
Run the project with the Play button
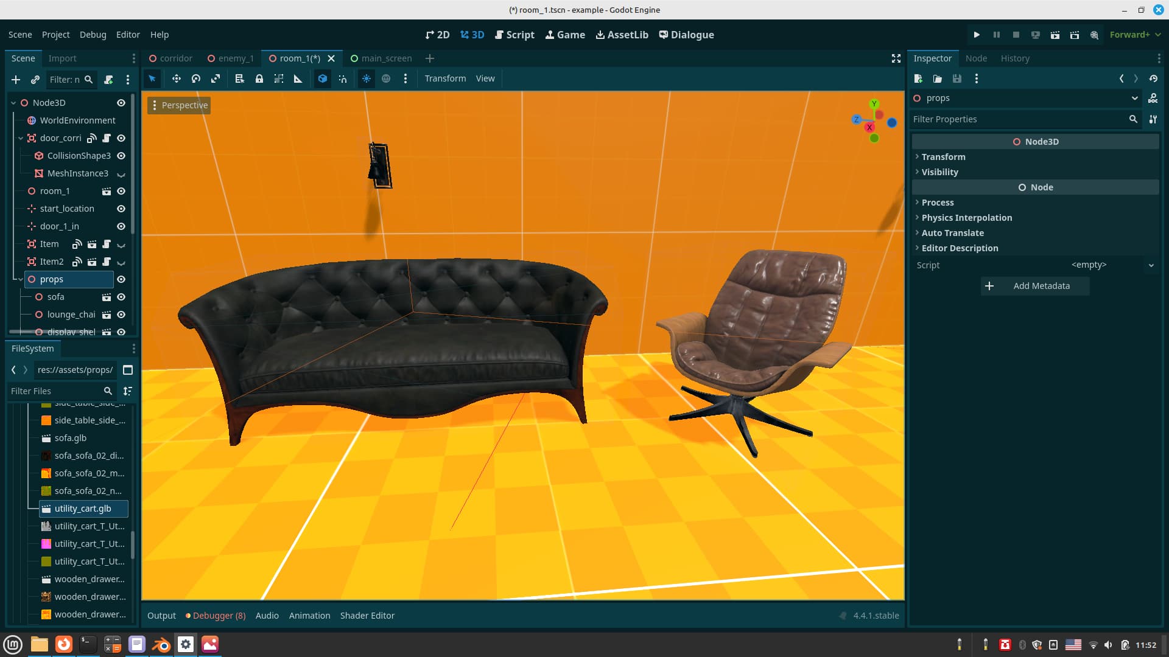(976, 35)
